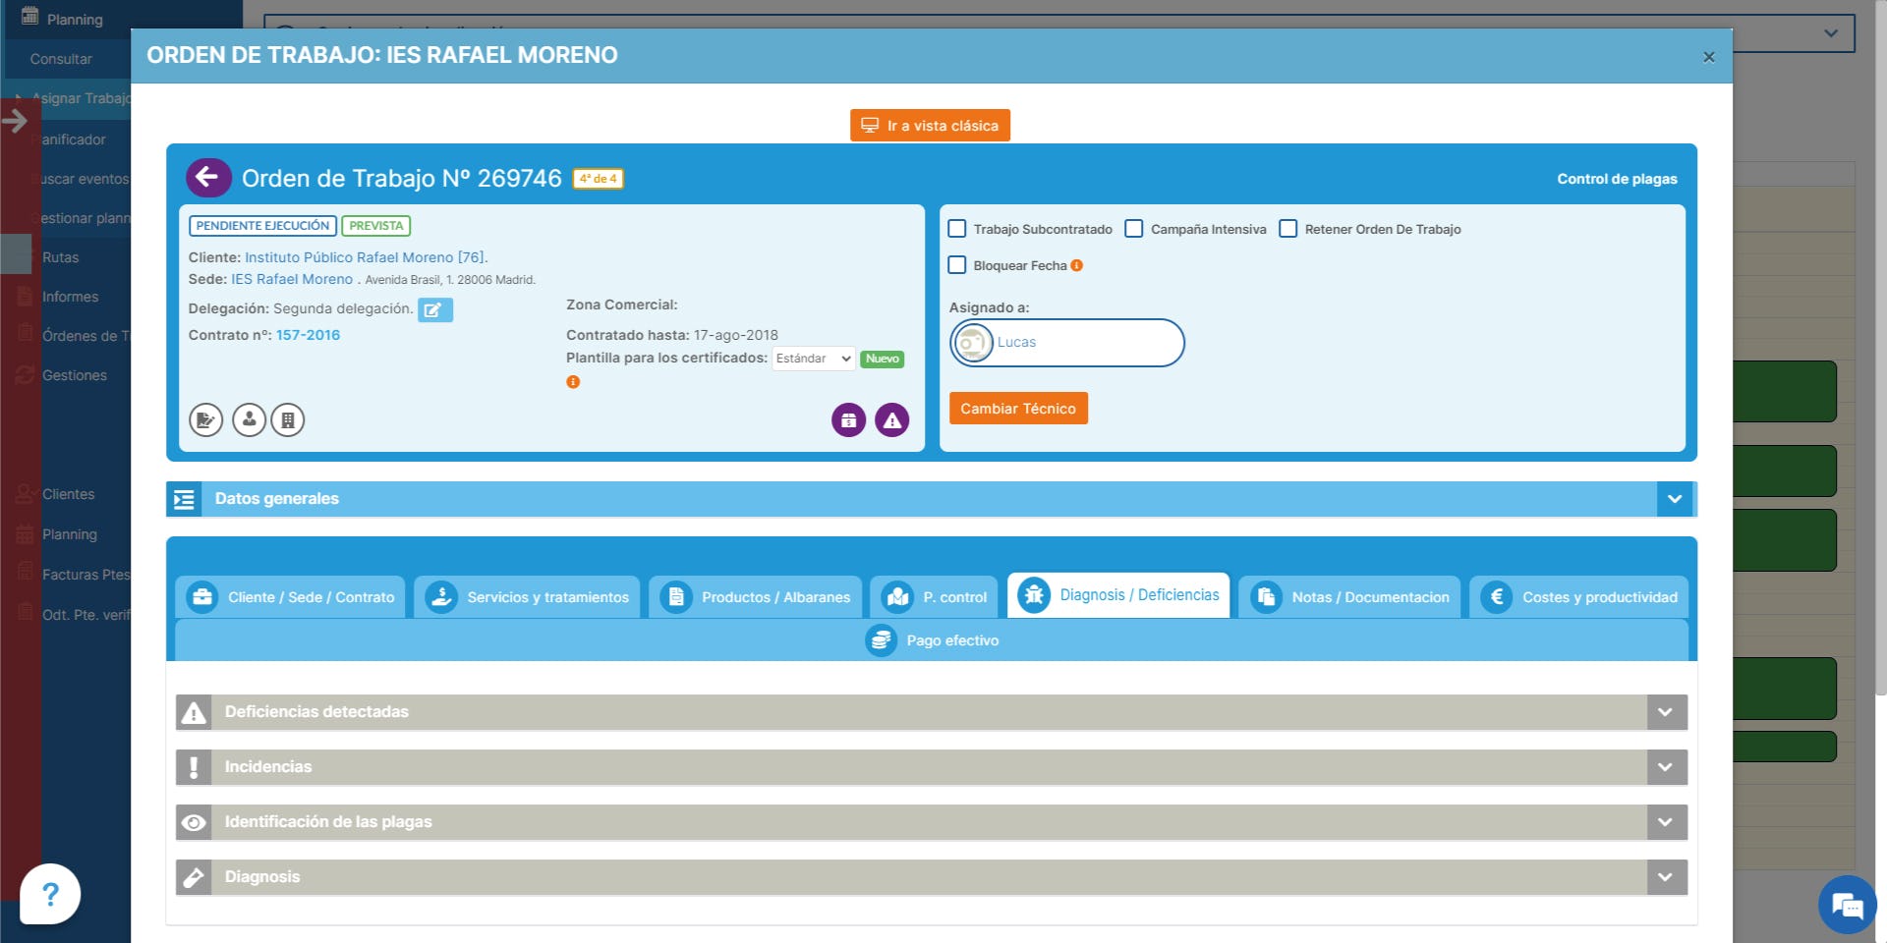Select the Productos / Albaranes tab
This screenshot has height=943, width=1887.
(x=755, y=597)
